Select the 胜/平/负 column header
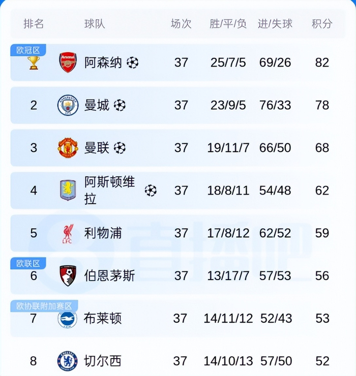Screen dimensions: 356x376 228,24
